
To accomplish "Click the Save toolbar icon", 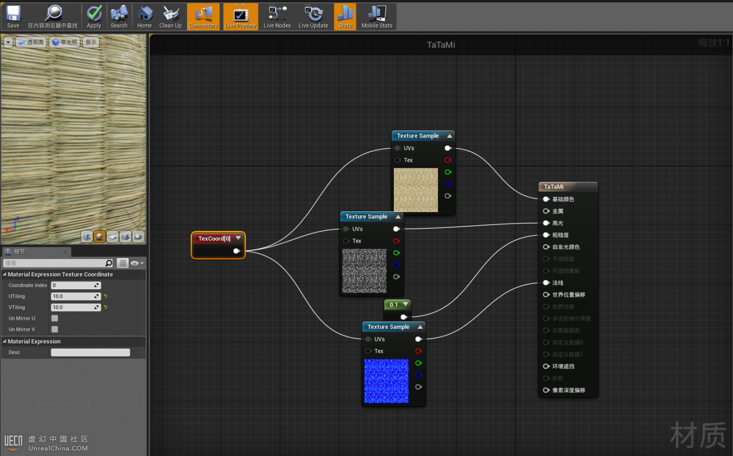I will click(13, 17).
